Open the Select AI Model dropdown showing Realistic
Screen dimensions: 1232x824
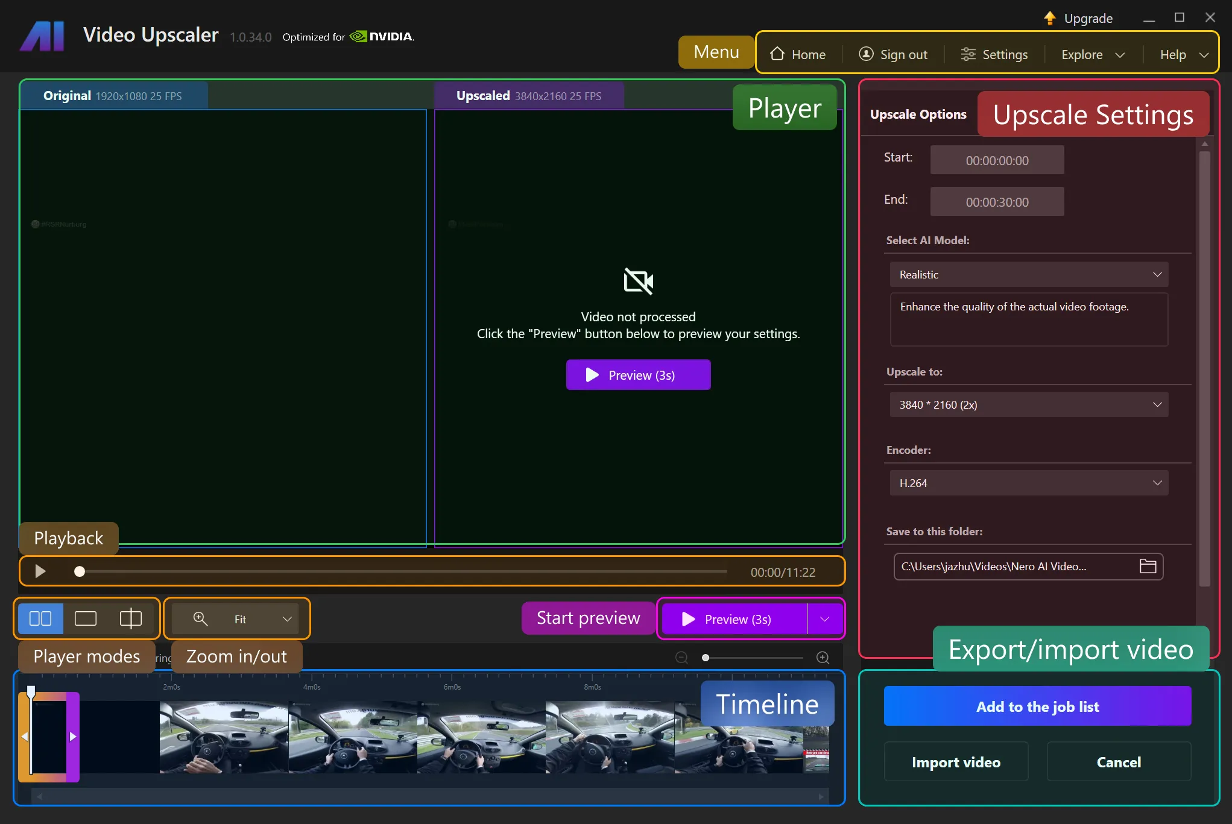point(1028,274)
